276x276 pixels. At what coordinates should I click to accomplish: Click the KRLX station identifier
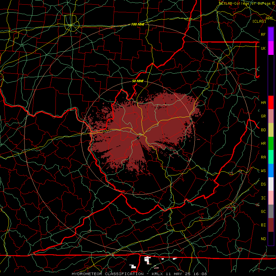[157, 274]
